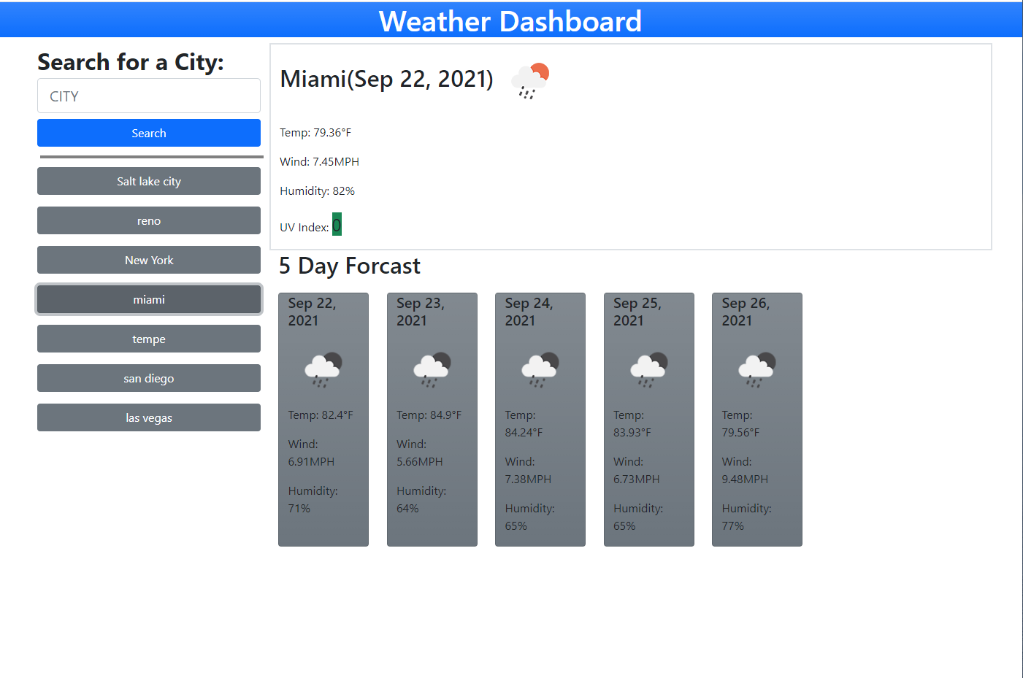Image resolution: width=1023 pixels, height=678 pixels.
Task: Select las vegas from the city list
Action: tap(148, 417)
